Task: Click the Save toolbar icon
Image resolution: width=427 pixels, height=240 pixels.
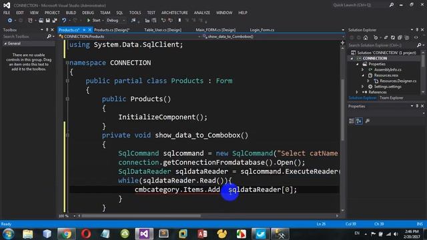Action: click(48, 21)
